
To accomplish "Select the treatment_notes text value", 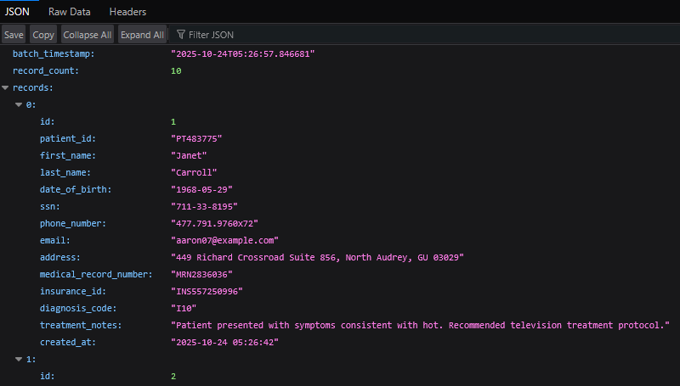I will [x=421, y=325].
